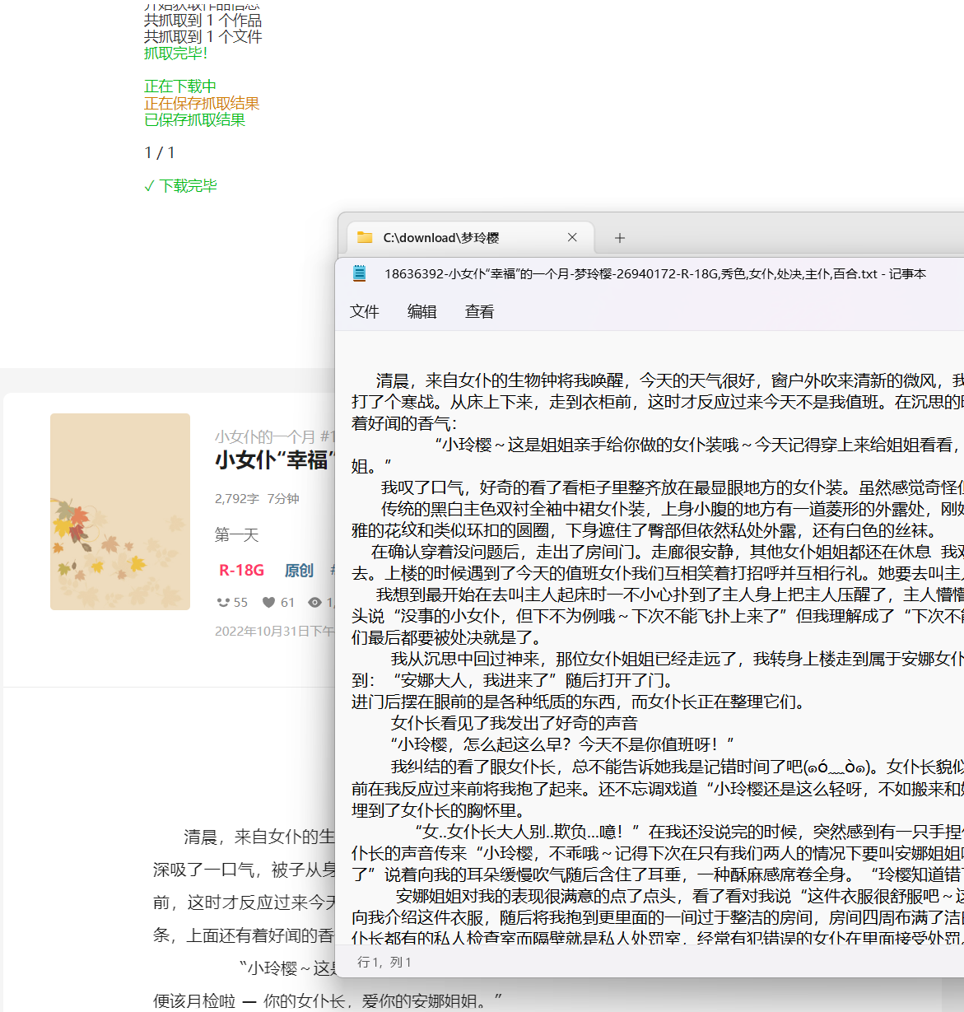Click the 正在保存抓取结果 log line
Viewport: 964px width, 1012px height.
pos(202,103)
